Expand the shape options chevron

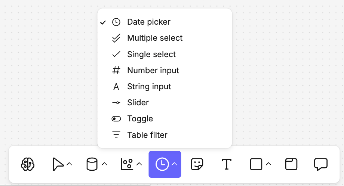click(268, 164)
